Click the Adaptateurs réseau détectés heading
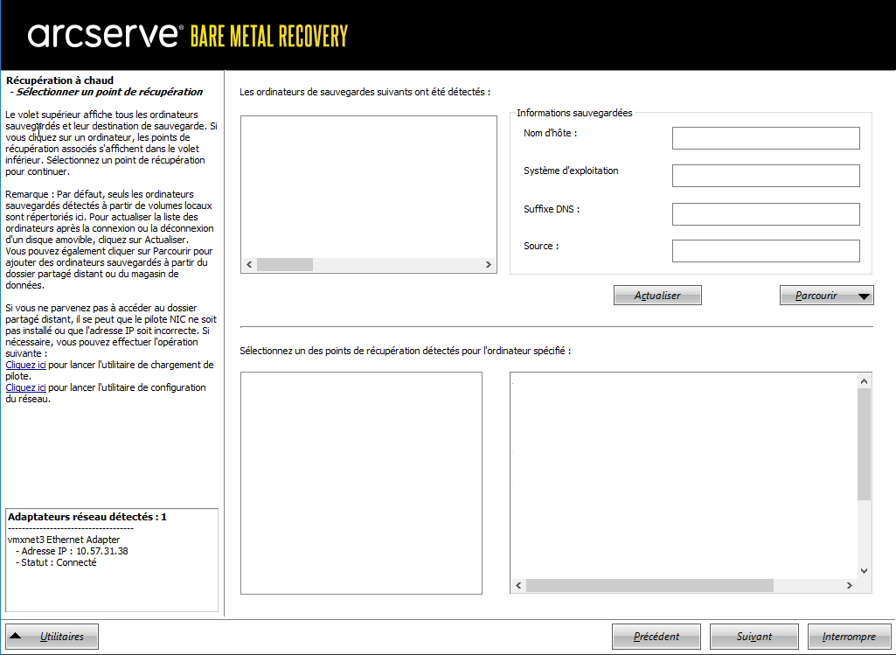This screenshot has width=896, height=655. 87,517
